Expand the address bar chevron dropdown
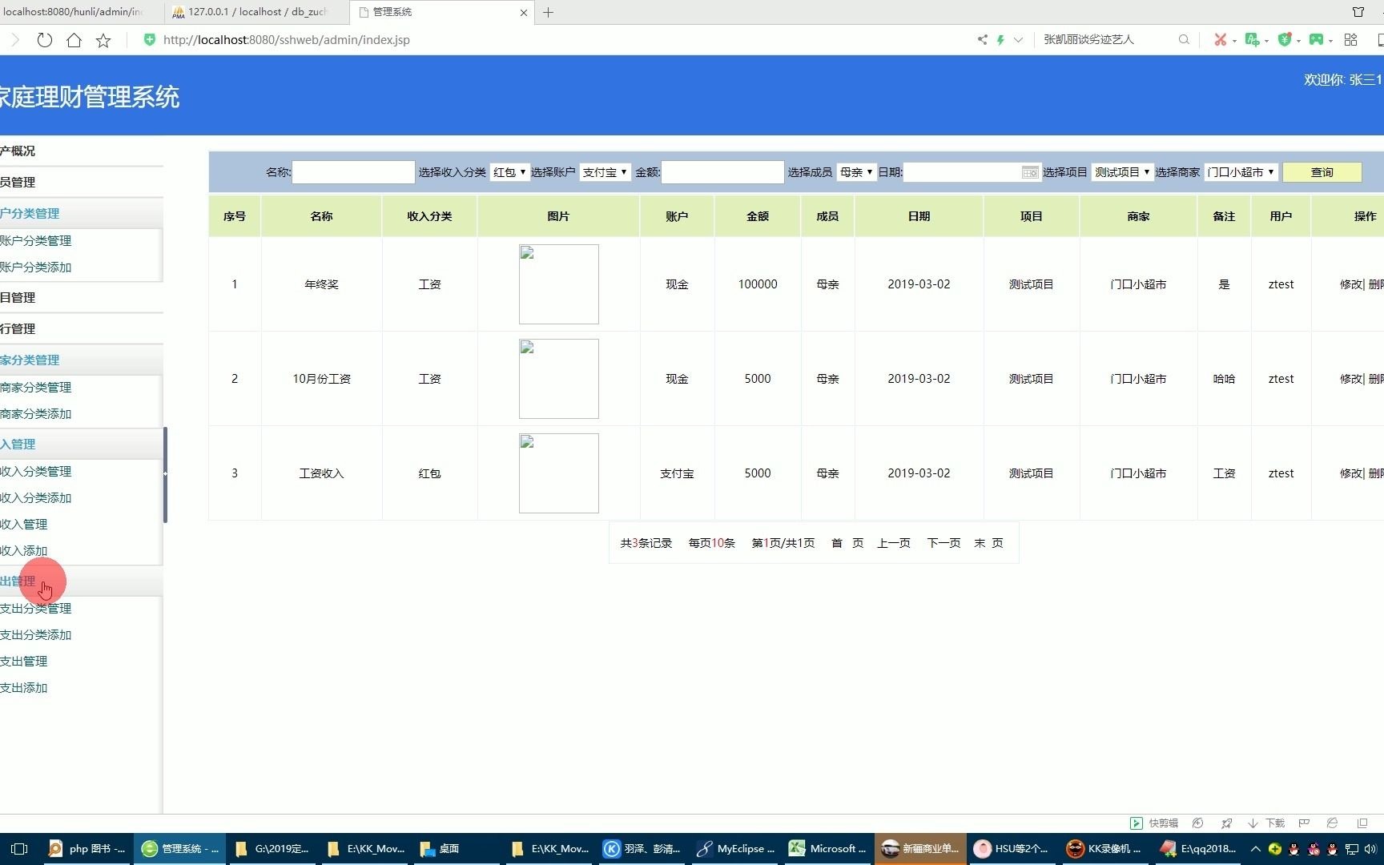The width and height of the screenshot is (1384, 865). 1018,39
